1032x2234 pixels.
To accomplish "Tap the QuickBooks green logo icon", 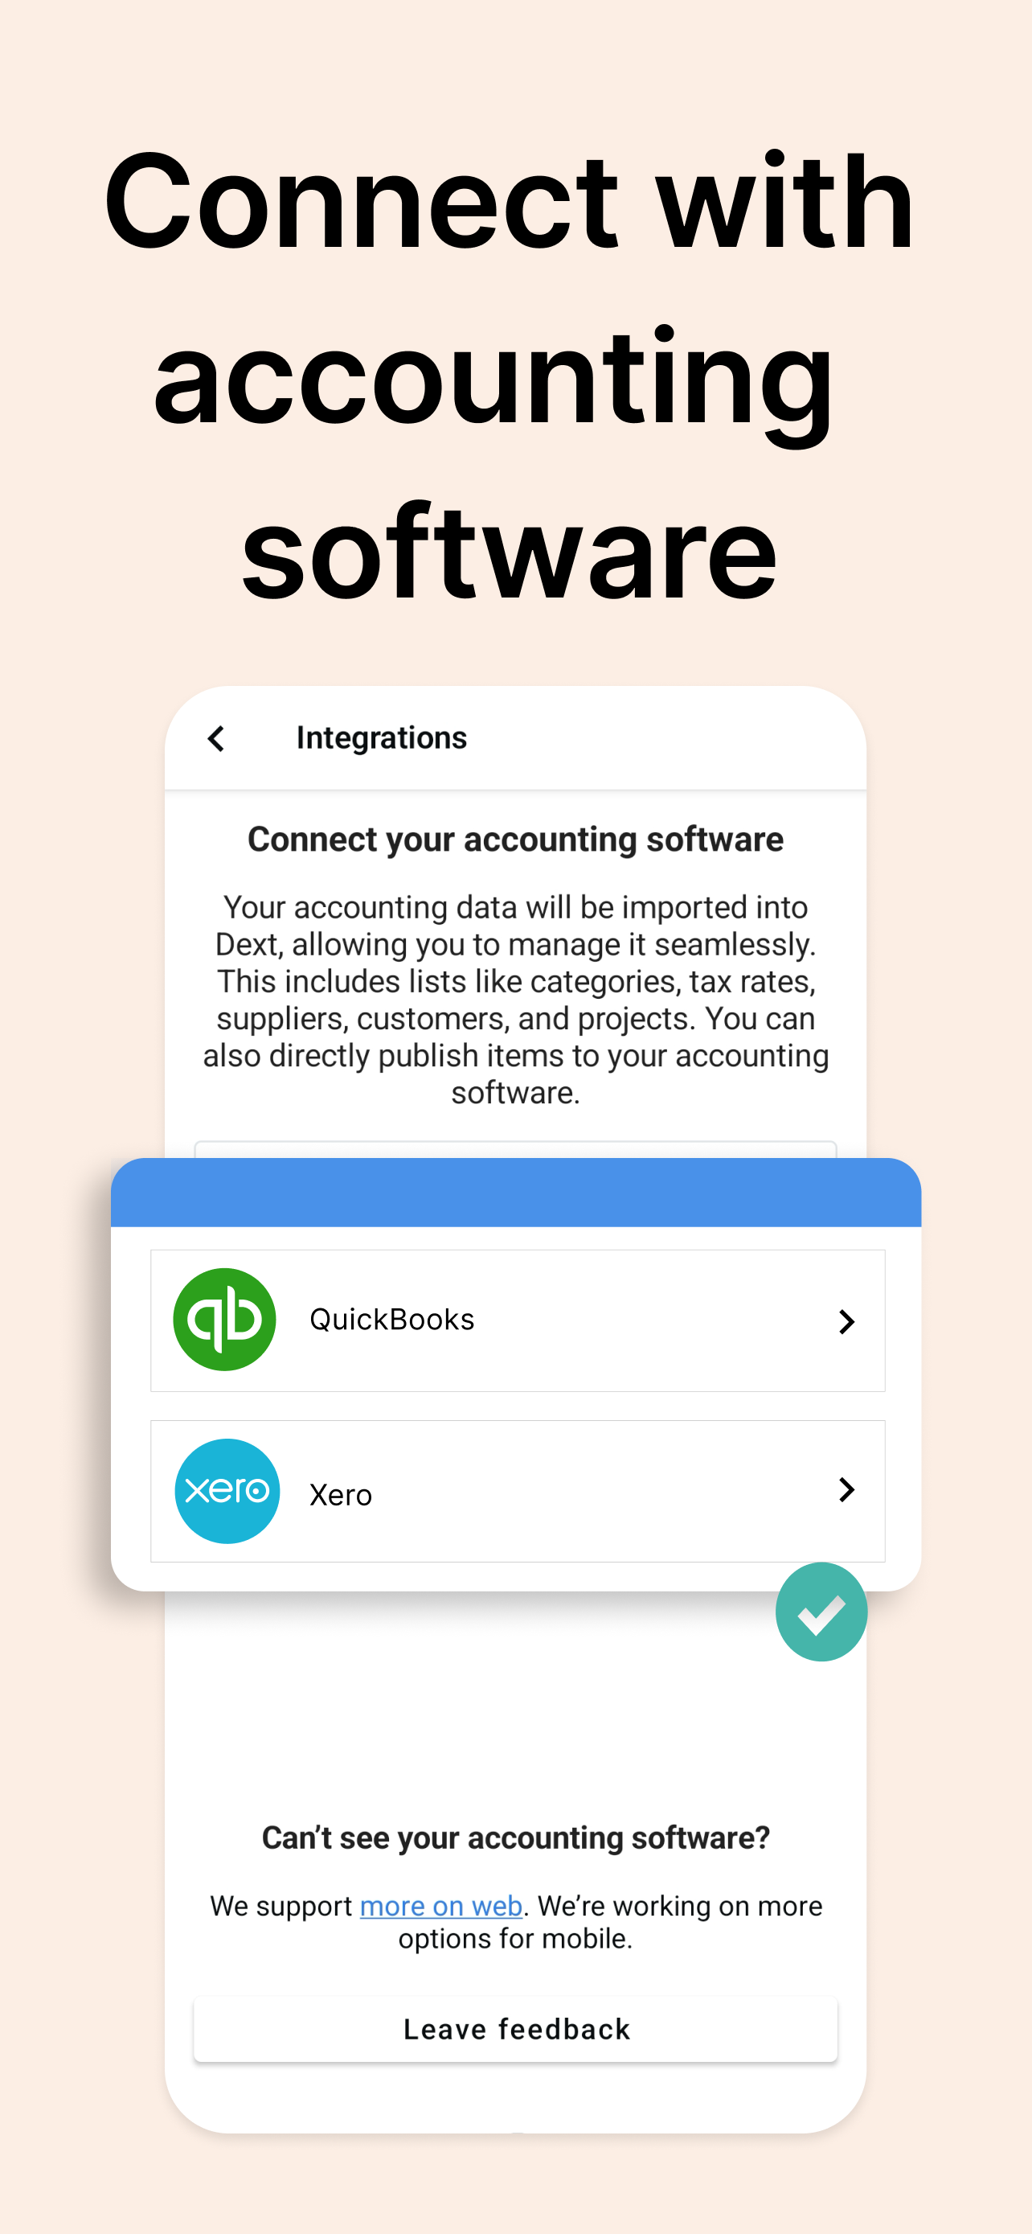I will [224, 1319].
